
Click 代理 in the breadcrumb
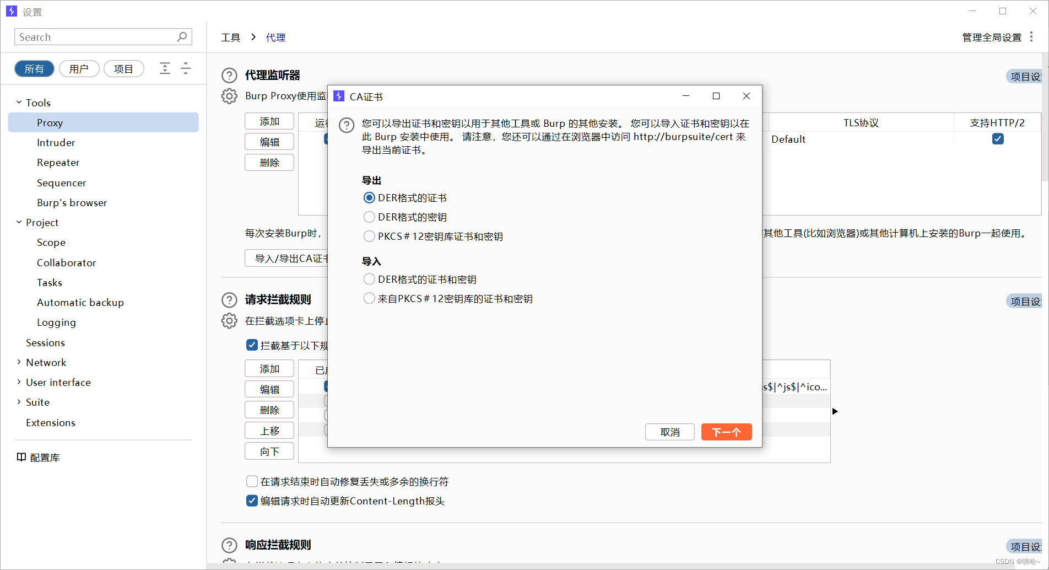coord(275,37)
